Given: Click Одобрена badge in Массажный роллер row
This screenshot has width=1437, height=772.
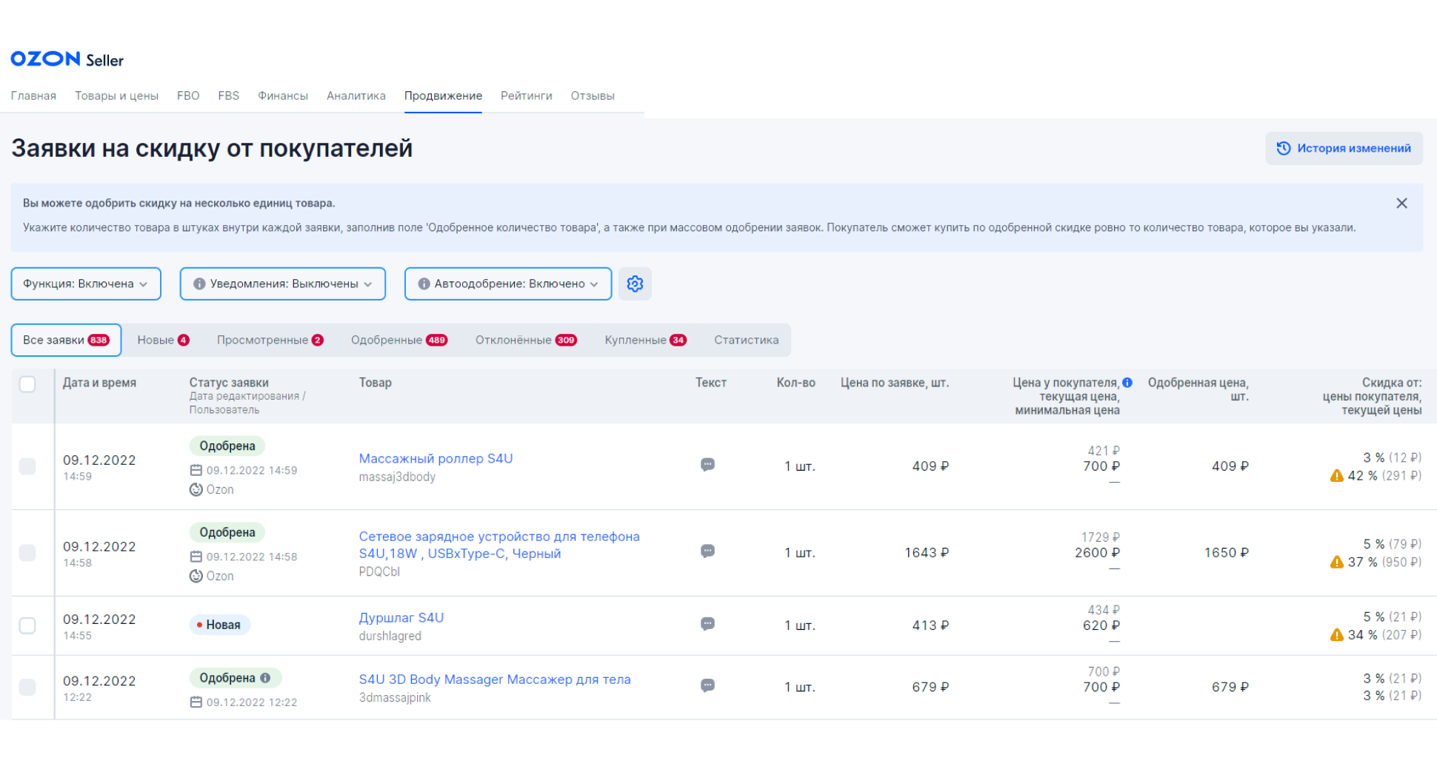Looking at the screenshot, I should [227, 446].
